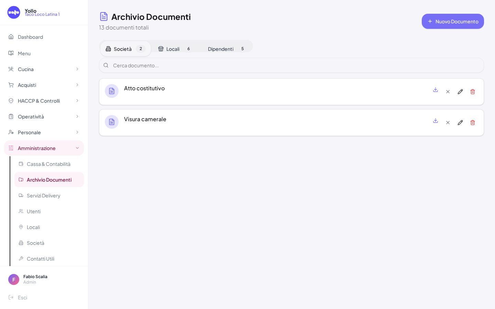Viewport: 495px width, 309px height.
Task: Click the 13 documenti totali text
Action: point(124,27)
